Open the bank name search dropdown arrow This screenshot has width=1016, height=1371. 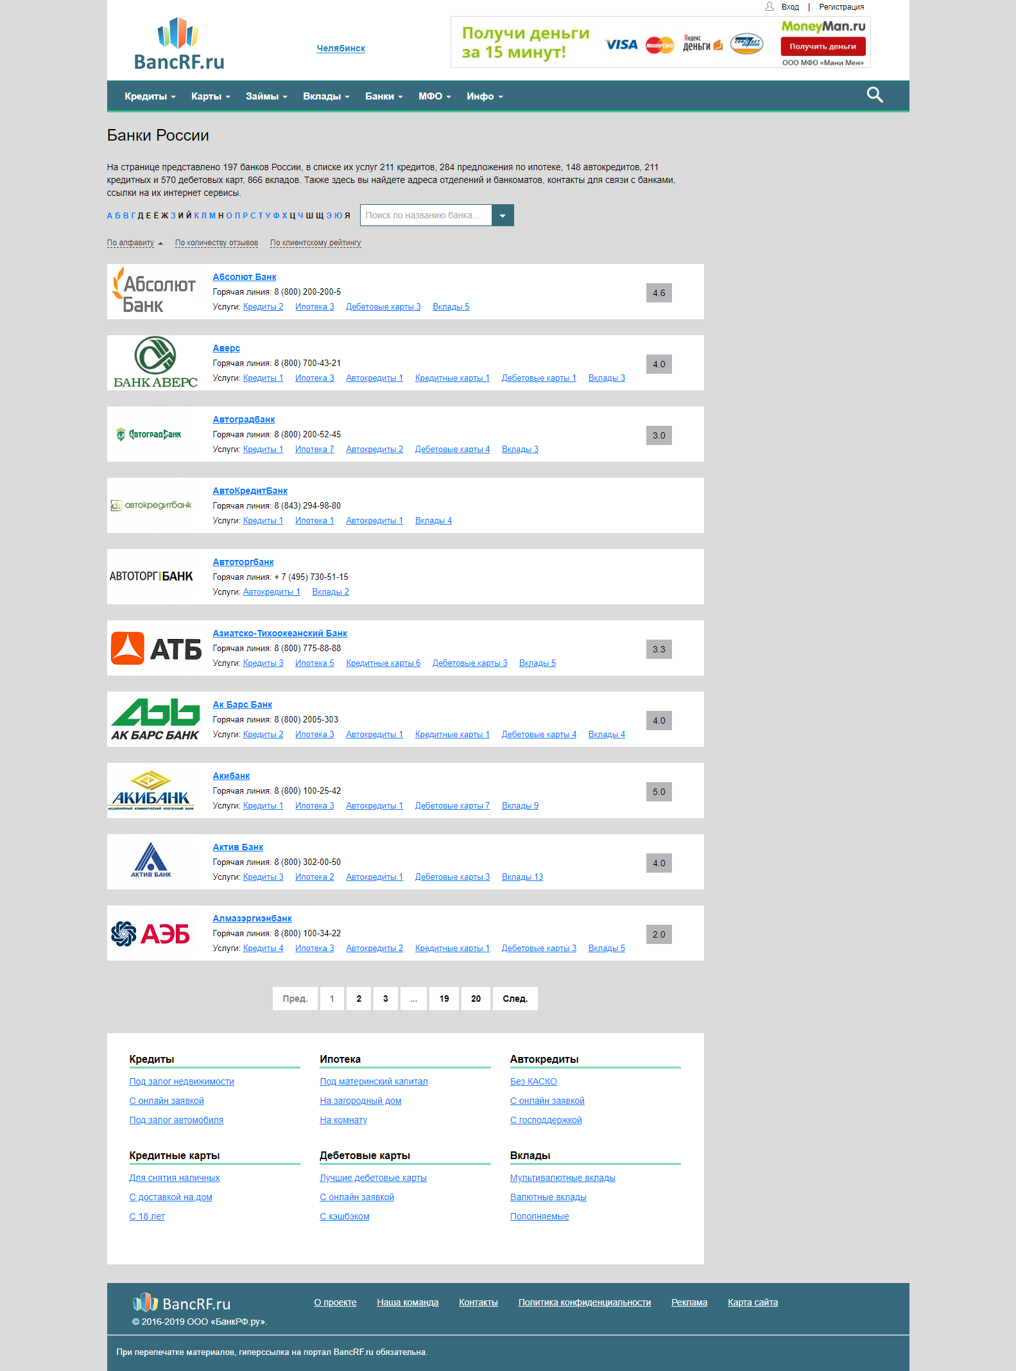coord(503,215)
